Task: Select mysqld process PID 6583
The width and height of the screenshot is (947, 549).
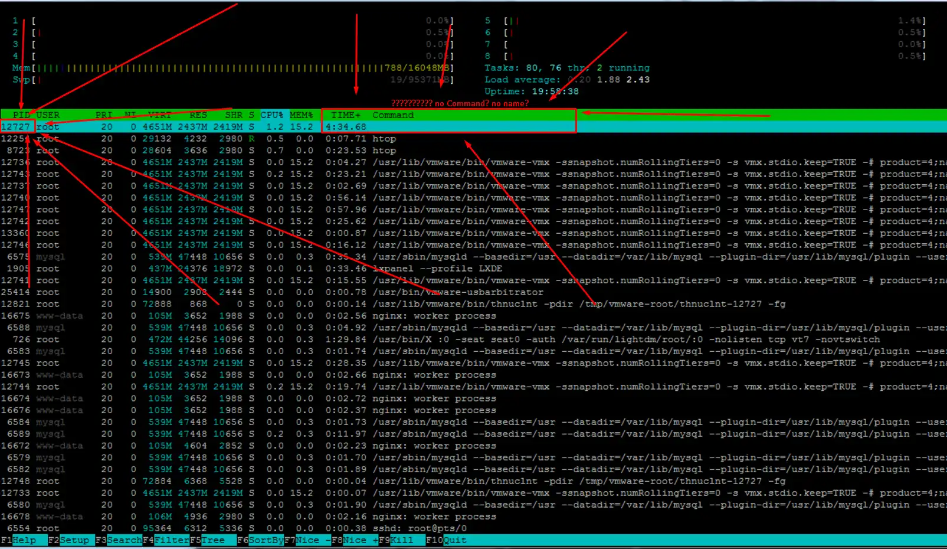Action: pyautogui.click(x=473, y=351)
